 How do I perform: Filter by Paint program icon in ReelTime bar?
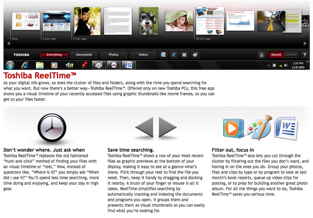click(x=194, y=55)
